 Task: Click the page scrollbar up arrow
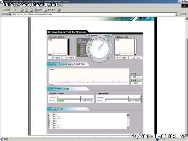186,18
